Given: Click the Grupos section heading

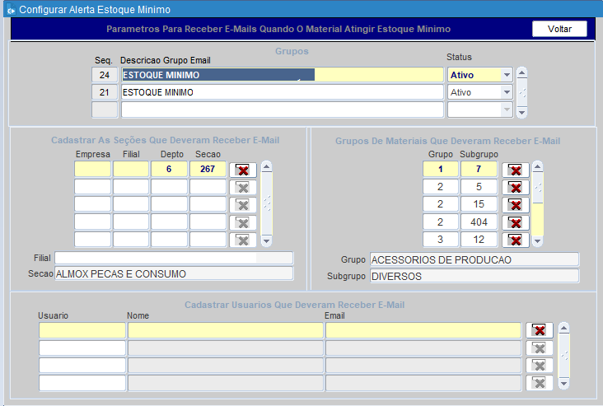Looking at the screenshot, I should (x=292, y=51).
